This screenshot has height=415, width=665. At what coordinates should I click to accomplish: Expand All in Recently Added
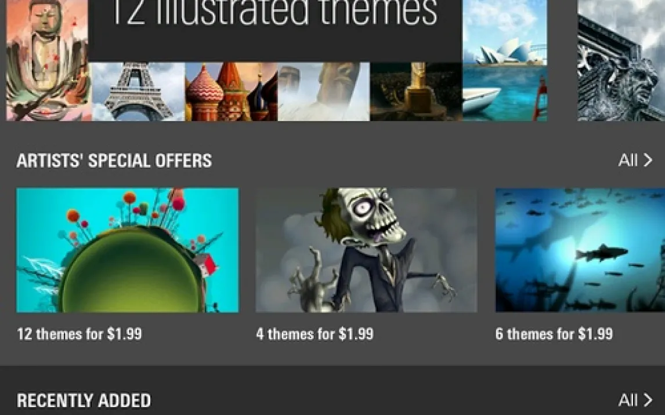click(628, 400)
